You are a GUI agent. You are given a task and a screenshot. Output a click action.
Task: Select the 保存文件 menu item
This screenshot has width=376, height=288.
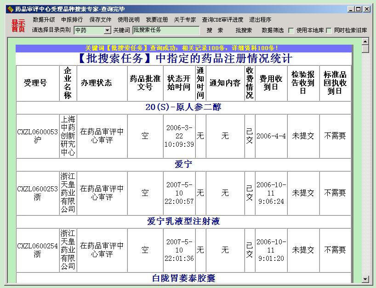[100, 19]
